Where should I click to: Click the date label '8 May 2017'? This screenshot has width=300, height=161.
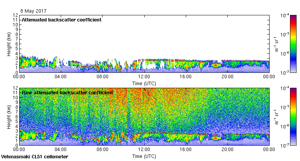tap(33, 11)
